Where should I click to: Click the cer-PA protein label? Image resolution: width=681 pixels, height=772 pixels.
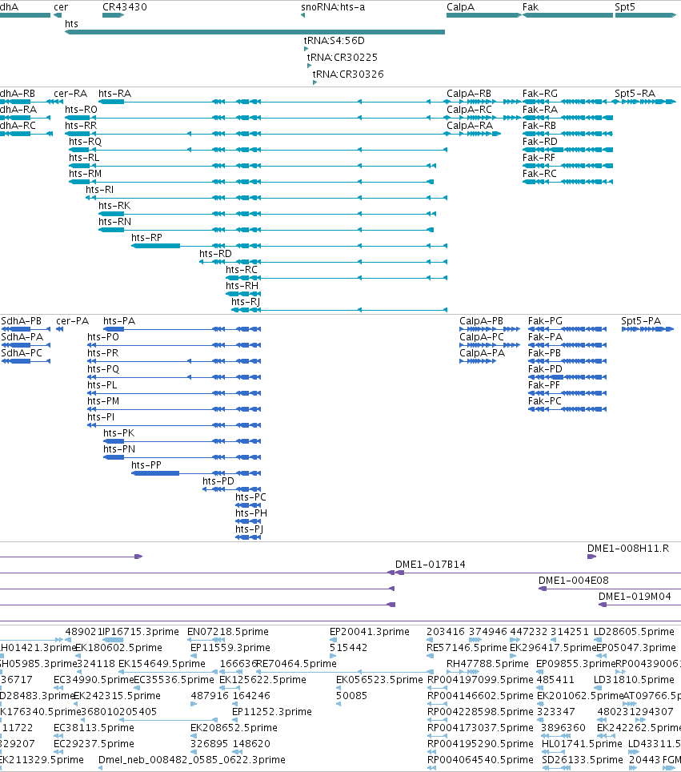pyautogui.click(x=72, y=321)
